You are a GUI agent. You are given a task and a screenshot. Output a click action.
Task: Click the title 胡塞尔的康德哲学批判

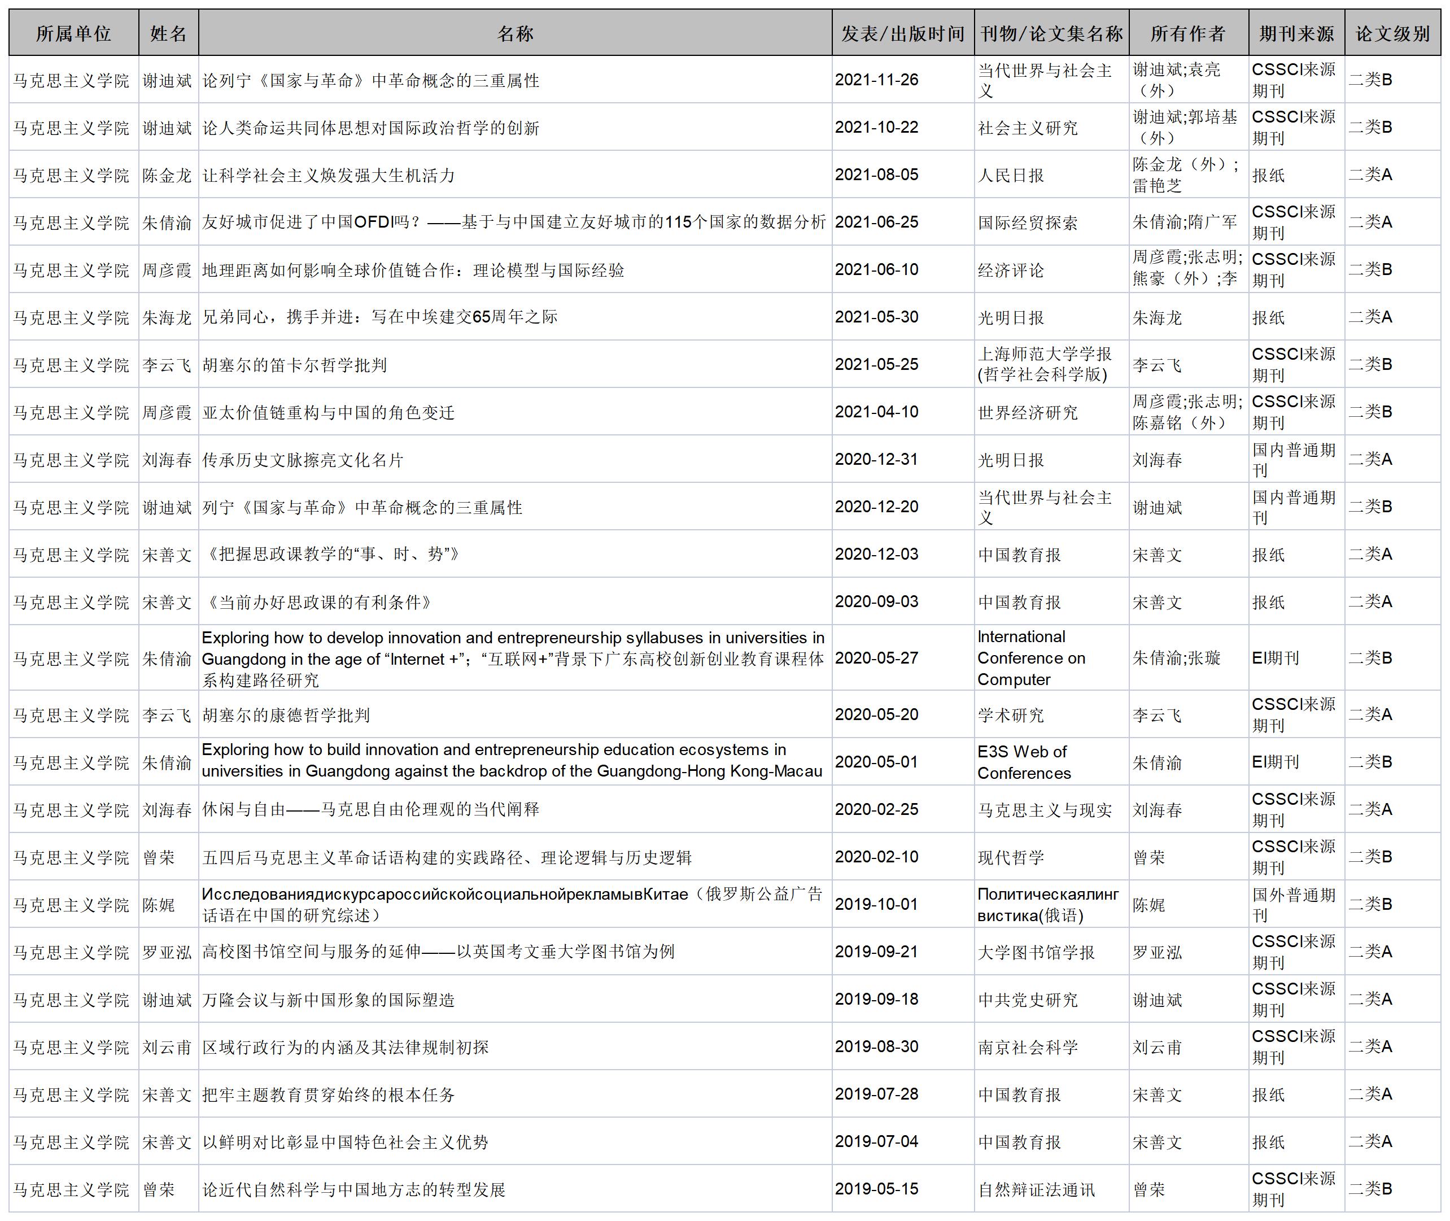click(x=286, y=715)
